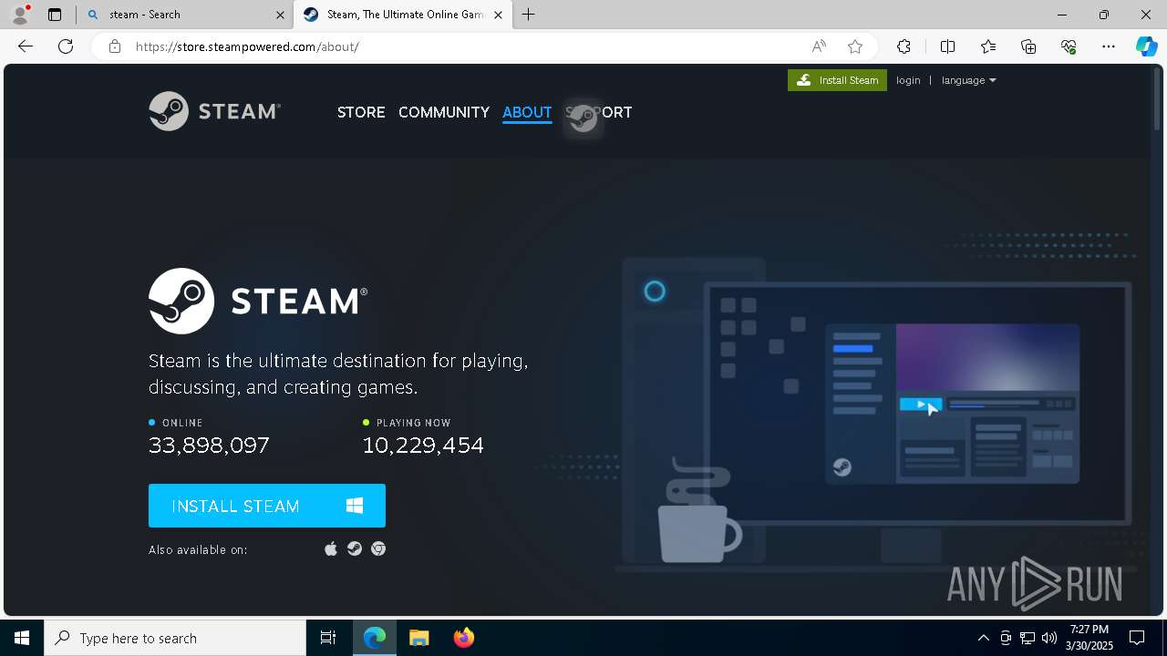The width and height of the screenshot is (1167, 656).
Task: Click the large STEAM hero logo
Action: pos(258,301)
